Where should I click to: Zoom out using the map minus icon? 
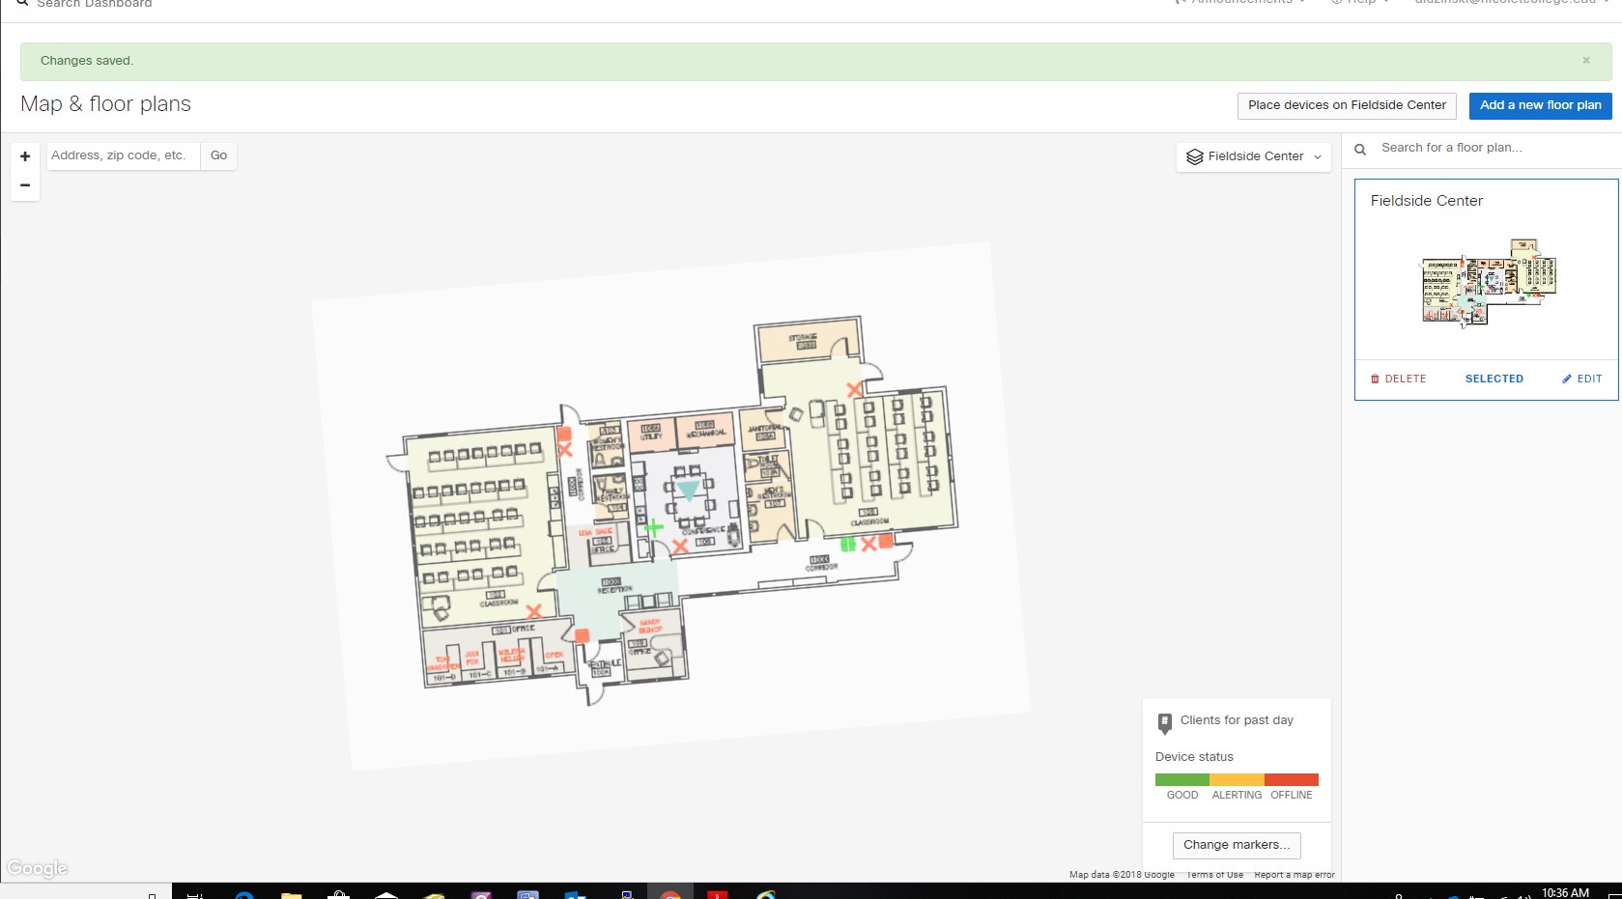point(24,184)
